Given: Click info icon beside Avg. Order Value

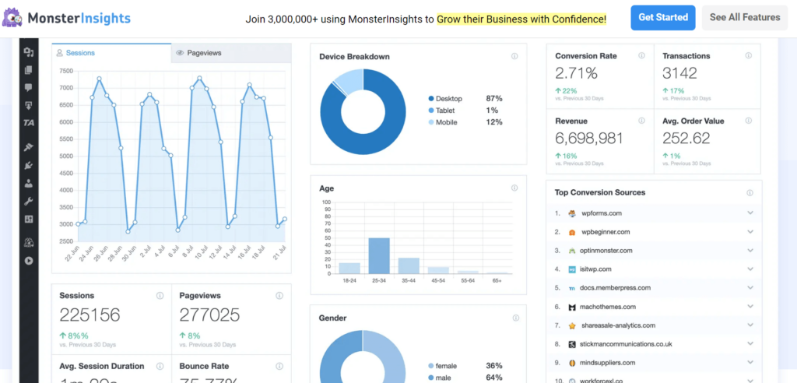Looking at the screenshot, I should [749, 121].
